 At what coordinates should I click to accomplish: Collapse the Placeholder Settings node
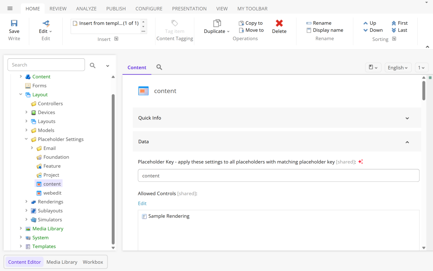pyautogui.click(x=26, y=139)
